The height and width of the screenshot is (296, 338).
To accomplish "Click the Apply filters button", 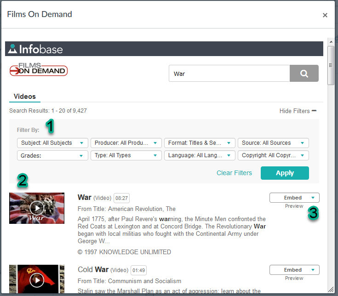I will click(285, 173).
